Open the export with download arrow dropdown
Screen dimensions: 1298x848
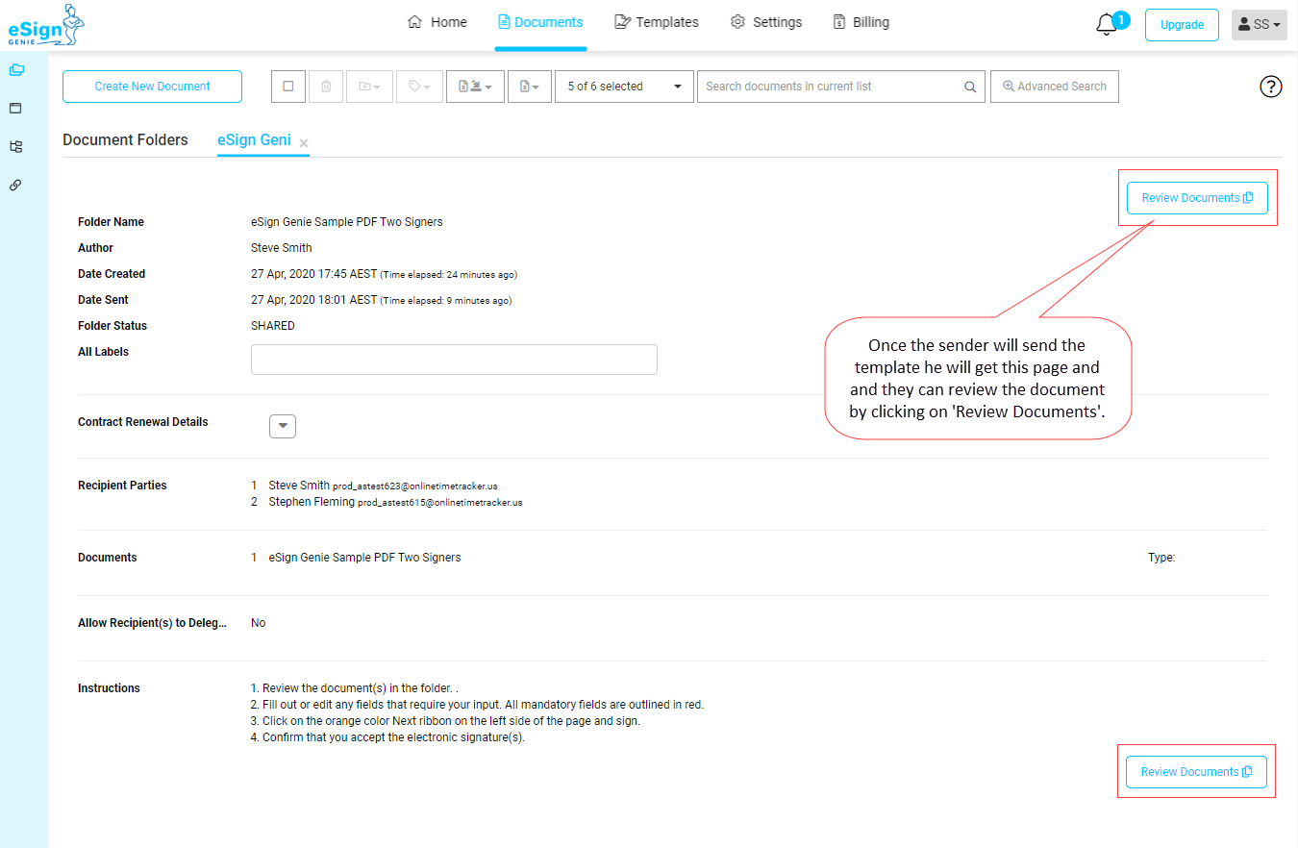[475, 87]
